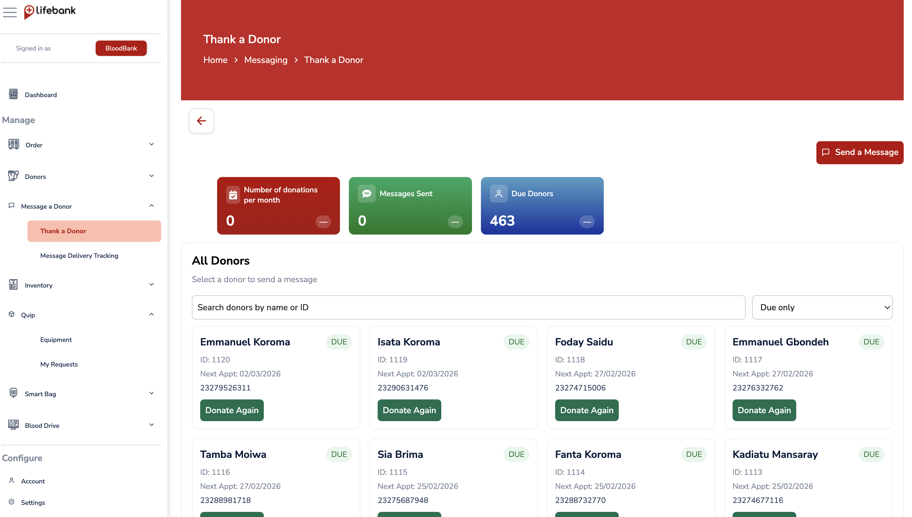
Task: Click the Order sidebar icon
Action: pyautogui.click(x=13, y=144)
